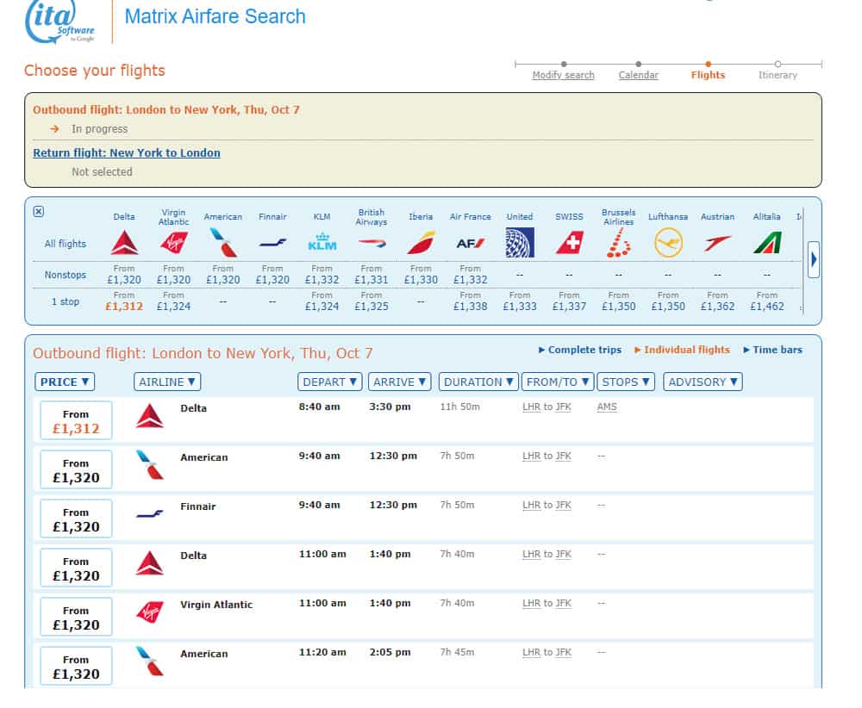862x708 pixels.
Task: Click American logo on 9:40 am flight
Action: 149,464
